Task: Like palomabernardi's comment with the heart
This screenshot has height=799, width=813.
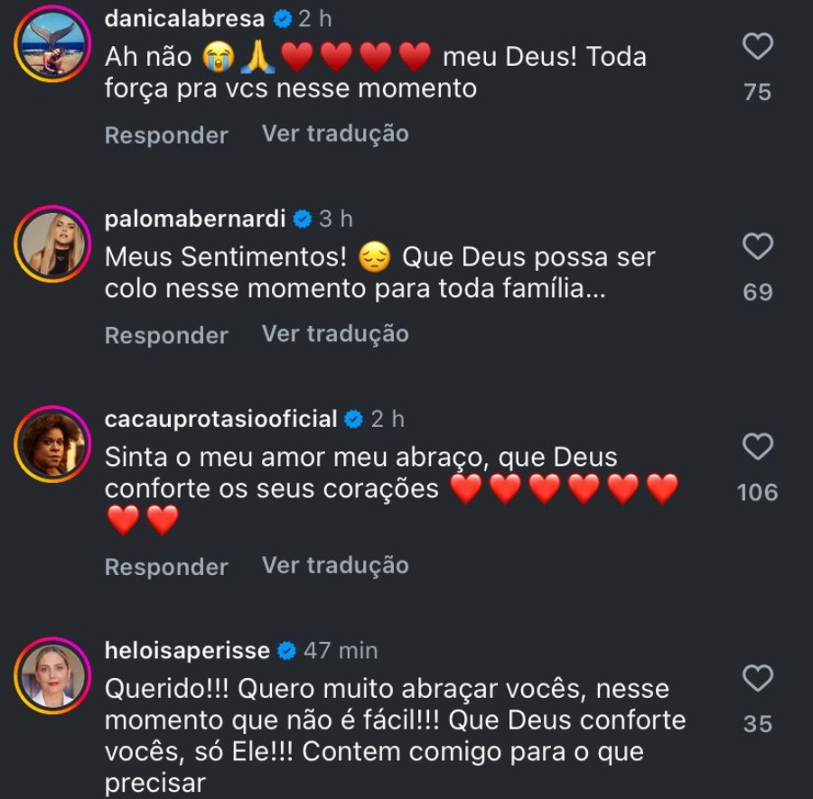Action: pos(757,246)
